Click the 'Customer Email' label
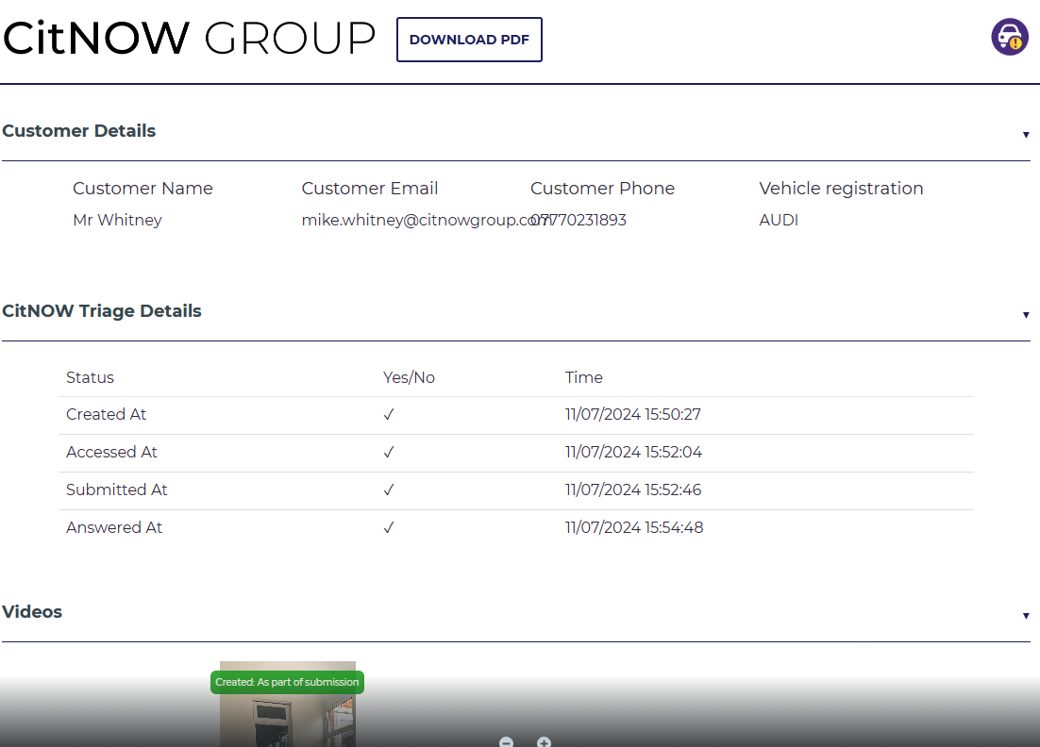This screenshot has height=747, width=1040. 369,189
